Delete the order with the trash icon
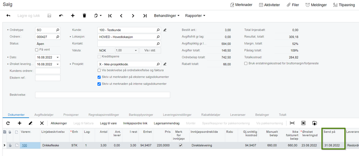The width and height of the screenshot is (359, 156). (x=84, y=16)
